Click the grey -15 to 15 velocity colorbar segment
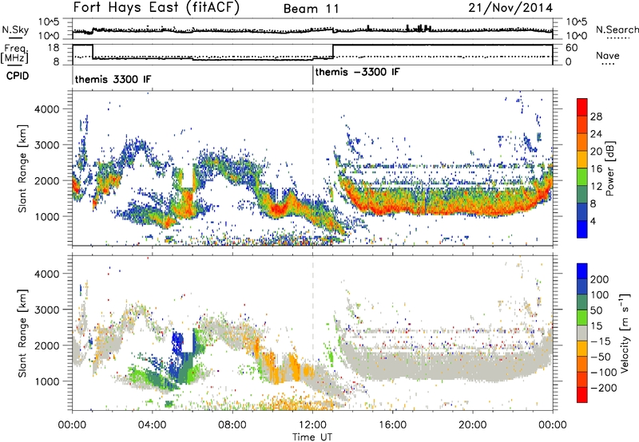This screenshot has width=639, height=442. 582,333
